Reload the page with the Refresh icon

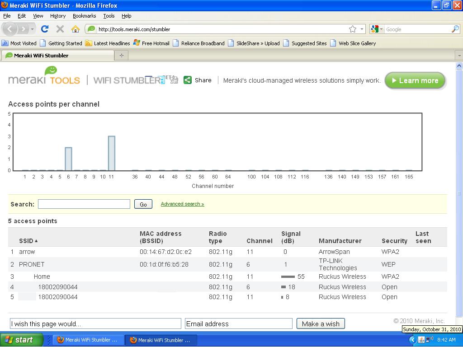pos(45,29)
